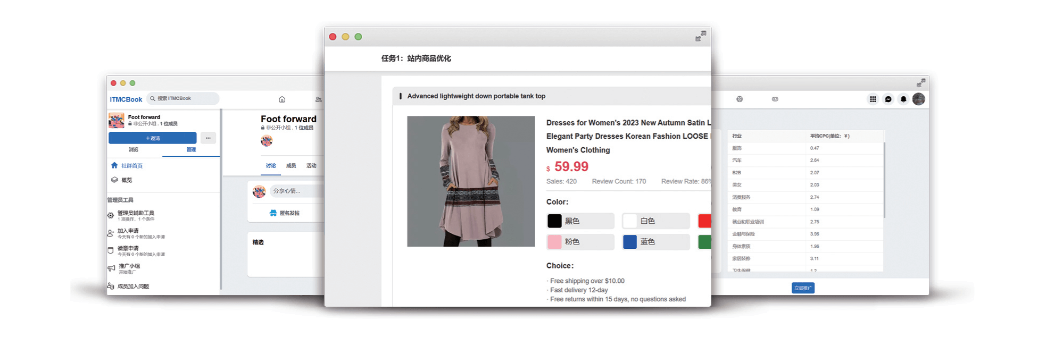The width and height of the screenshot is (1038, 337).
Task: Click the 平均CPC column header
Action: (829, 136)
